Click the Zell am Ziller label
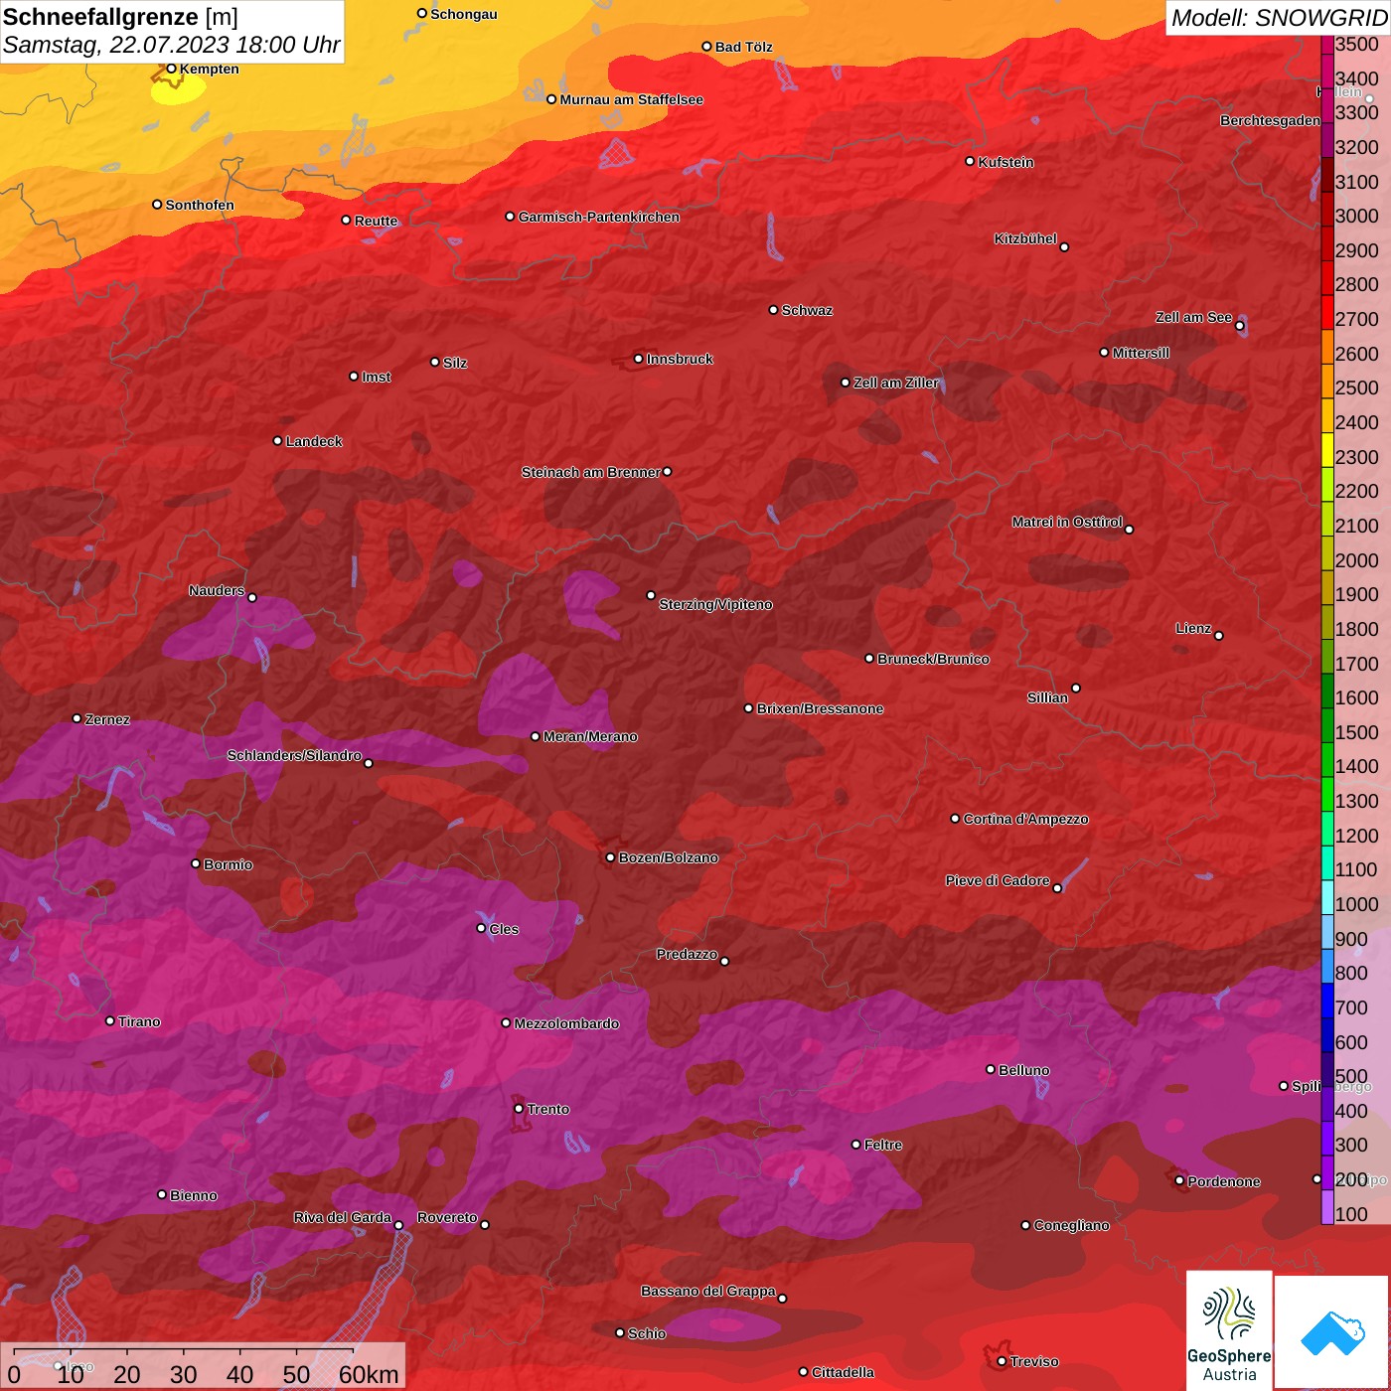 click(x=895, y=383)
